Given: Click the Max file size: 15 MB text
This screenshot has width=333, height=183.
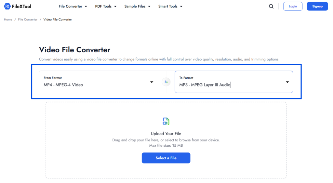Looking at the screenshot, I should point(166,145).
